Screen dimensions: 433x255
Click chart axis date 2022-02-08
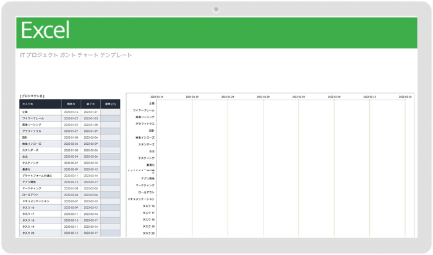(334, 97)
